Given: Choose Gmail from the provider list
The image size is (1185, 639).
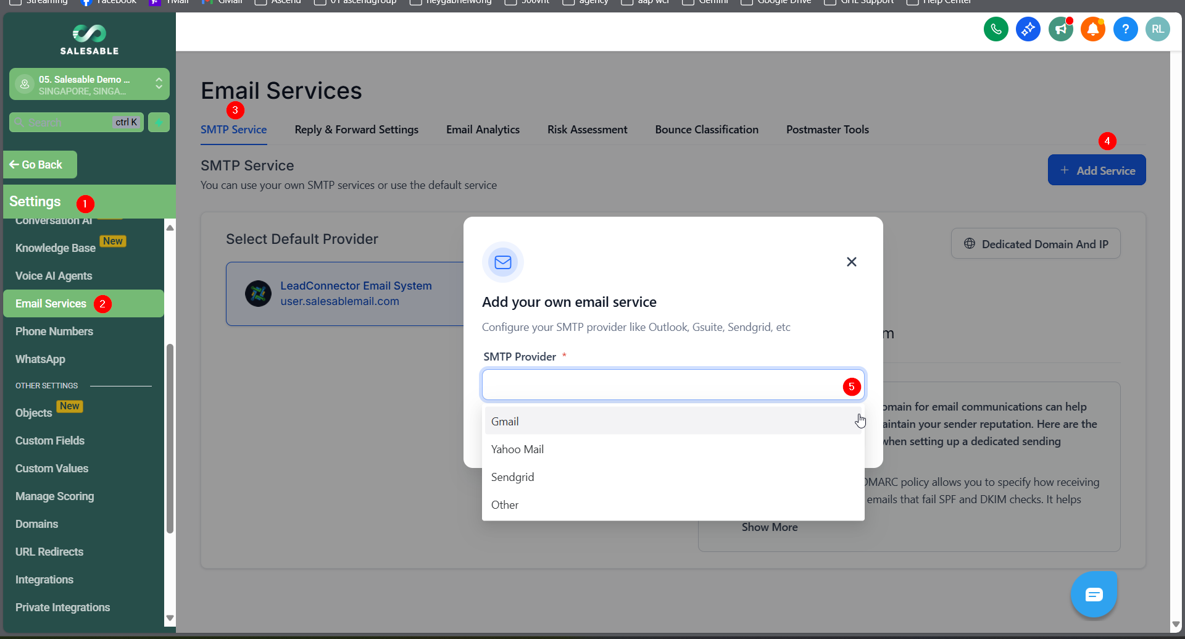Looking at the screenshot, I should point(673,421).
